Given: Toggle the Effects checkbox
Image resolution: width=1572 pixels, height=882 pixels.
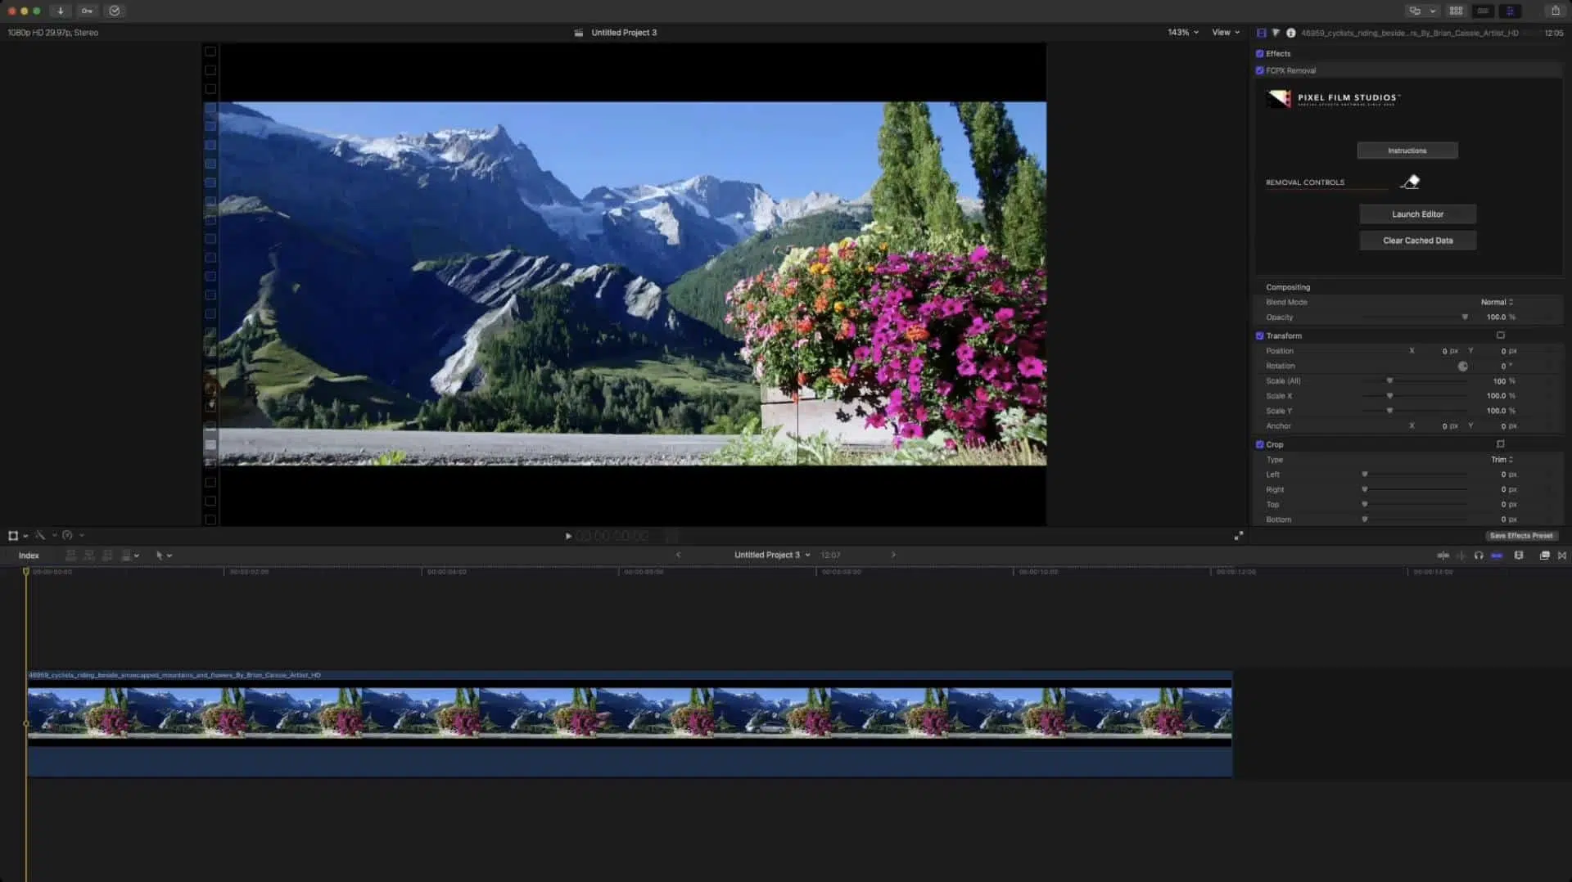Looking at the screenshot, I should 1260,54.
